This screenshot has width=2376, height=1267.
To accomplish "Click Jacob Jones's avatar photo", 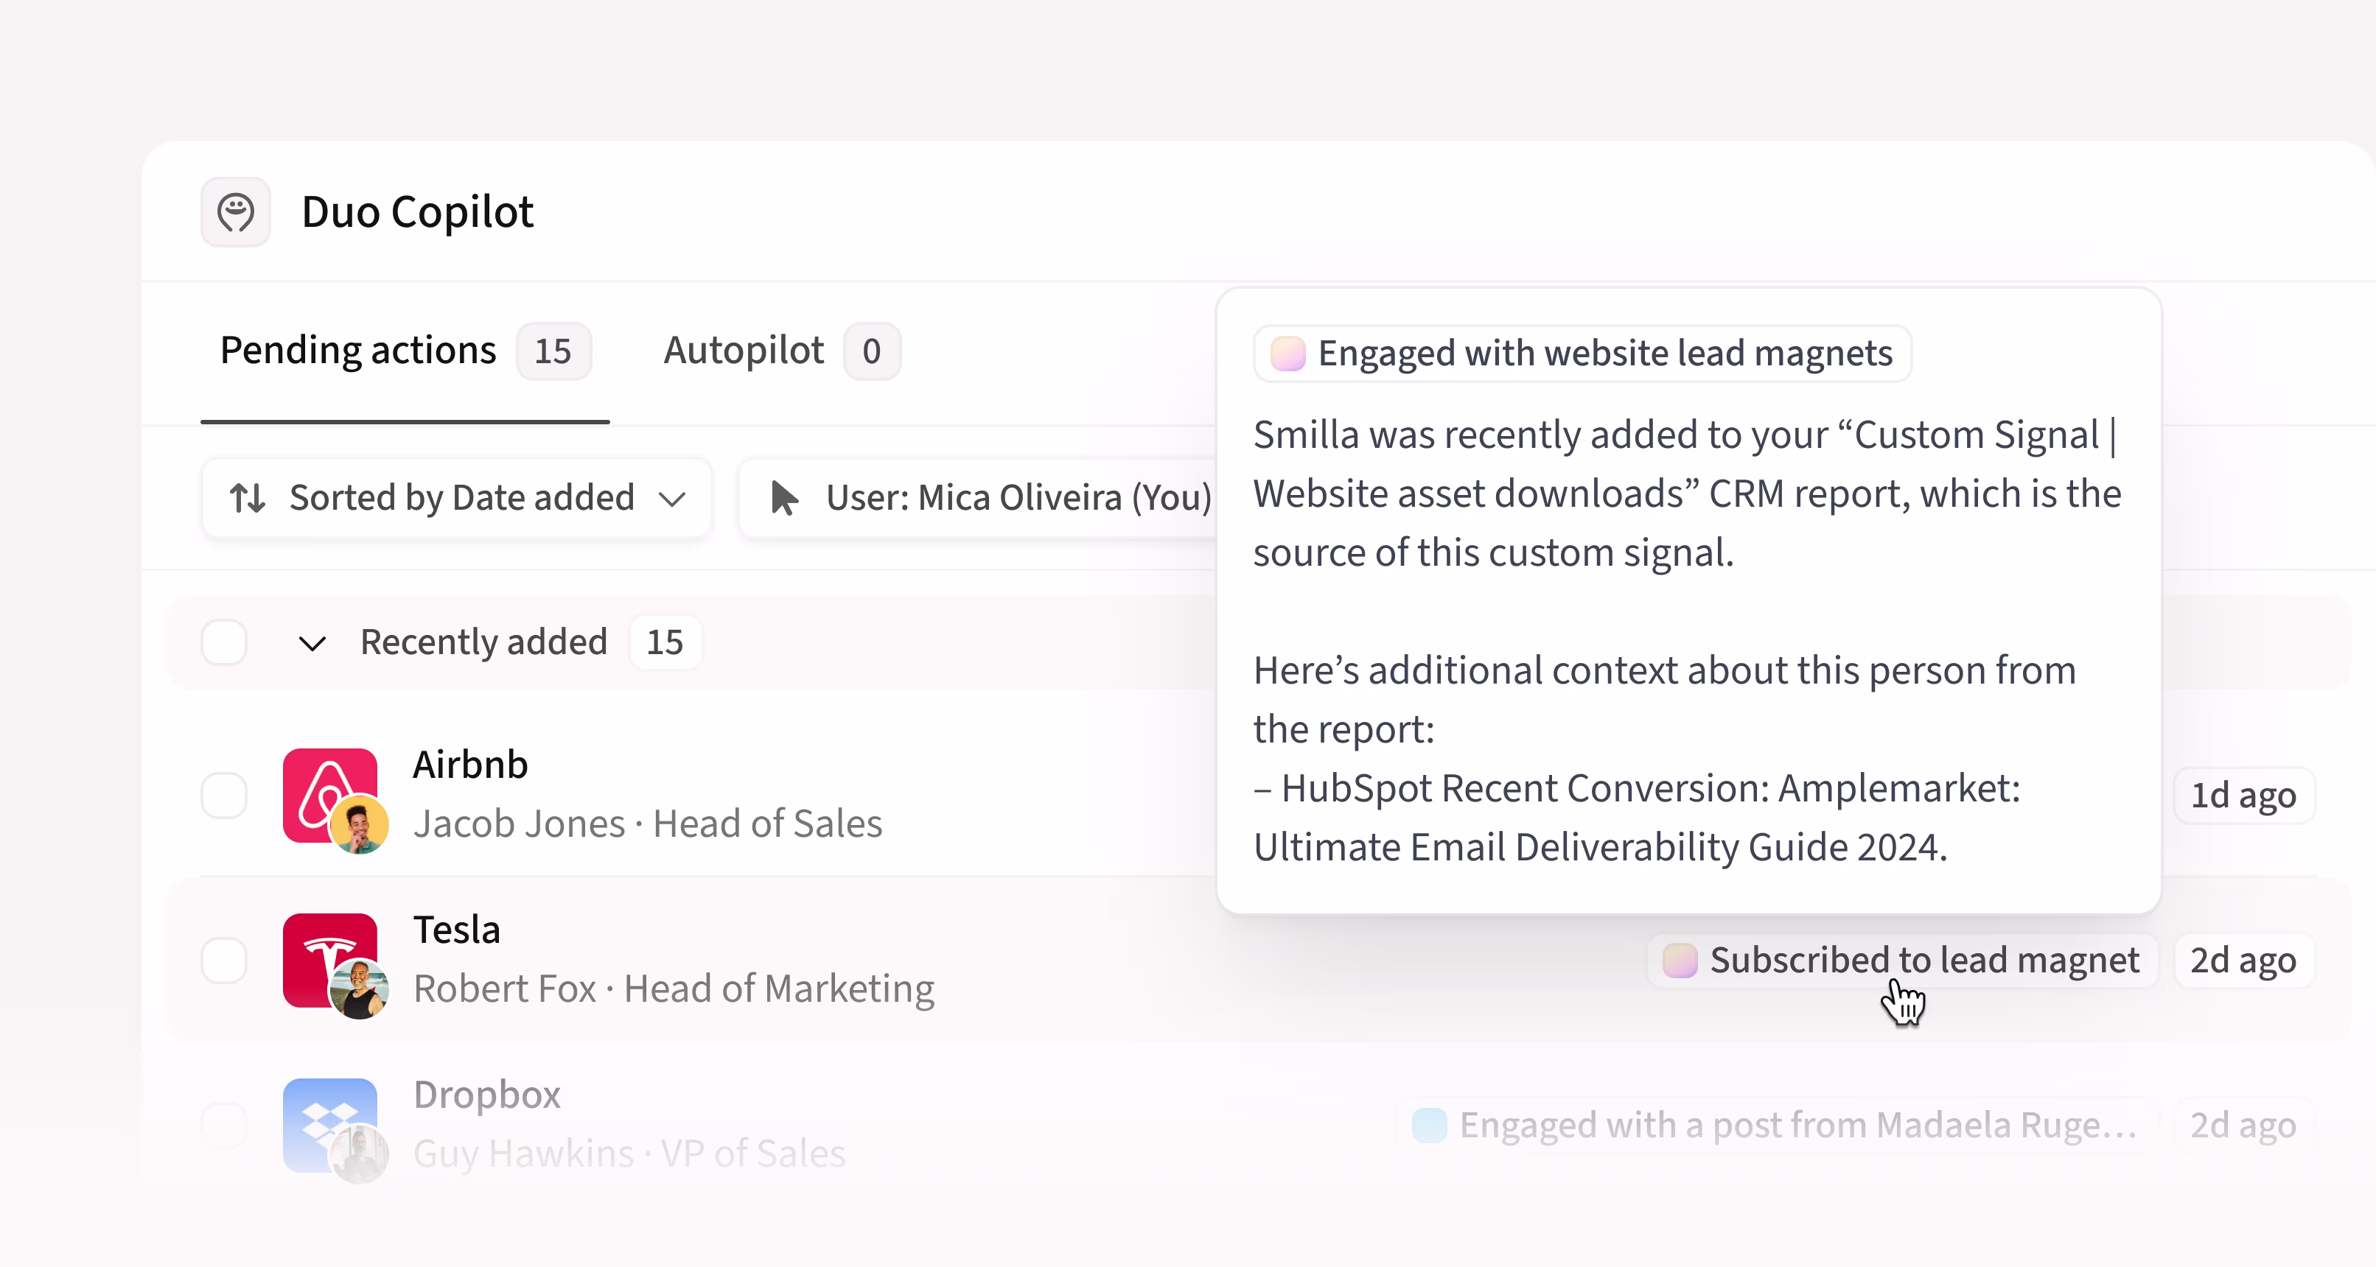I will [359, 824].
